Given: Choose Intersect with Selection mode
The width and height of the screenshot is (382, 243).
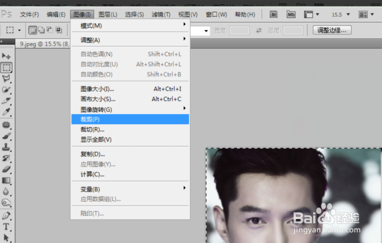Looking at the screenshot, I should 58,30.
